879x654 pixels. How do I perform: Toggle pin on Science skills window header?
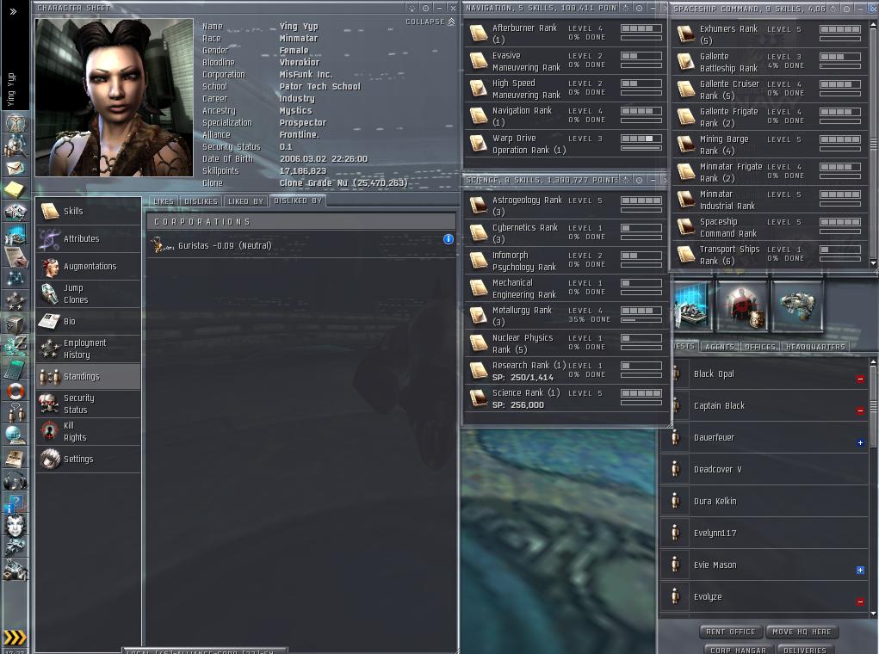point(639,180)
